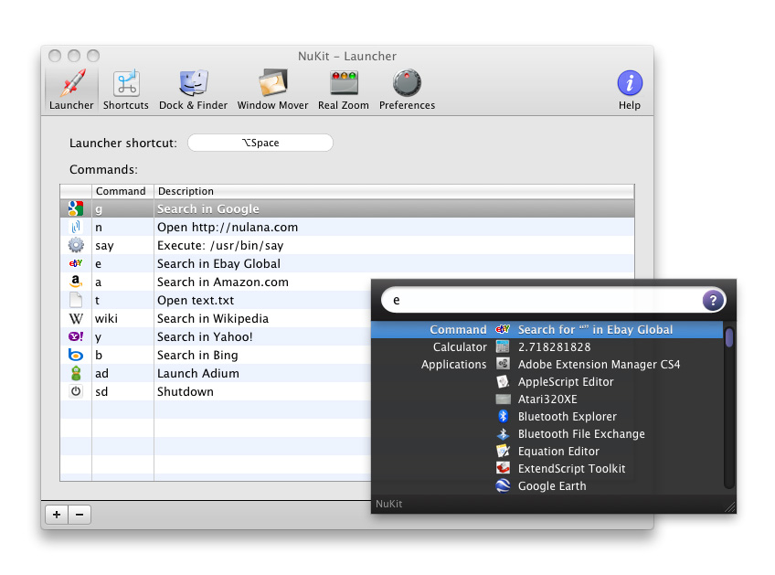The image size is (775, 575).
Task: Select Open text.txt row
Action: pyautogui.click(x=216, y=300)
